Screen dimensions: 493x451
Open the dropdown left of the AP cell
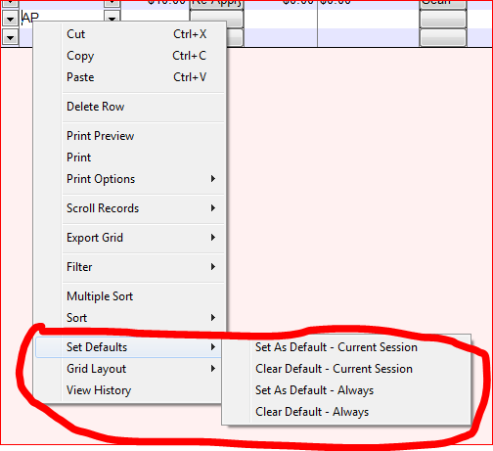(10, 20)
